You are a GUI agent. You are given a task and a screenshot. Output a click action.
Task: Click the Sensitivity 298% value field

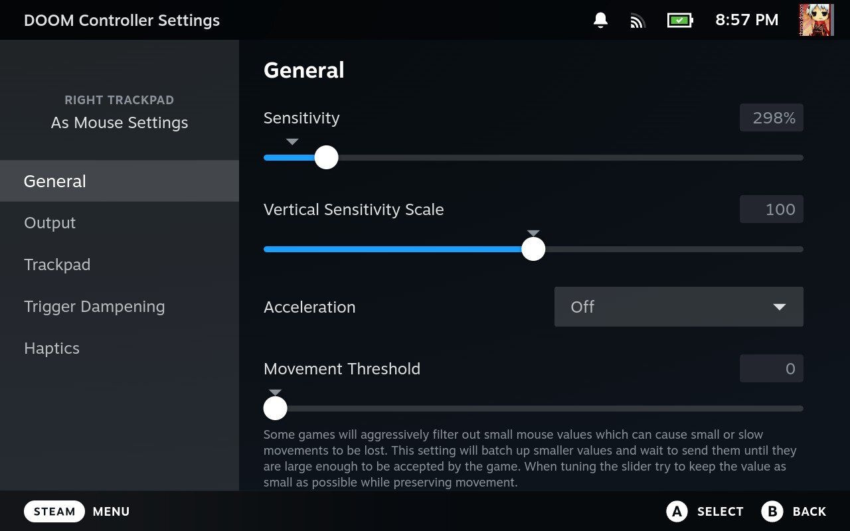coord(772,118)
